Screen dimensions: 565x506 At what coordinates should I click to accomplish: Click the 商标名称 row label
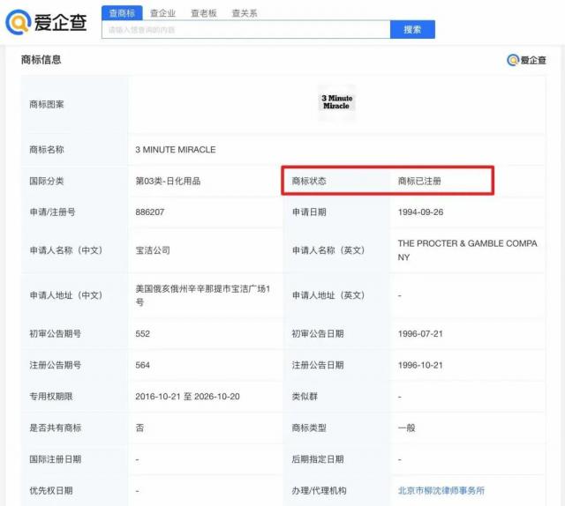pyautogui.click(x=47, y=150)
